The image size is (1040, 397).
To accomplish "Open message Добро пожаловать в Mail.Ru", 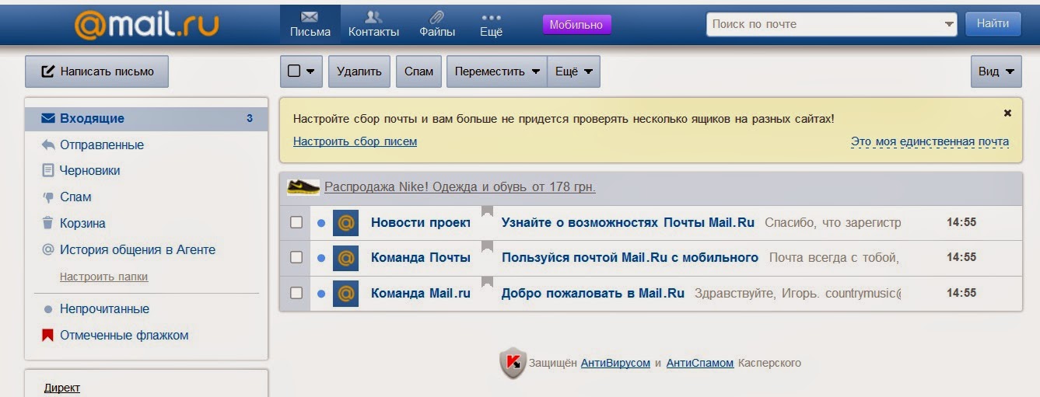I will tap(593, 294).
